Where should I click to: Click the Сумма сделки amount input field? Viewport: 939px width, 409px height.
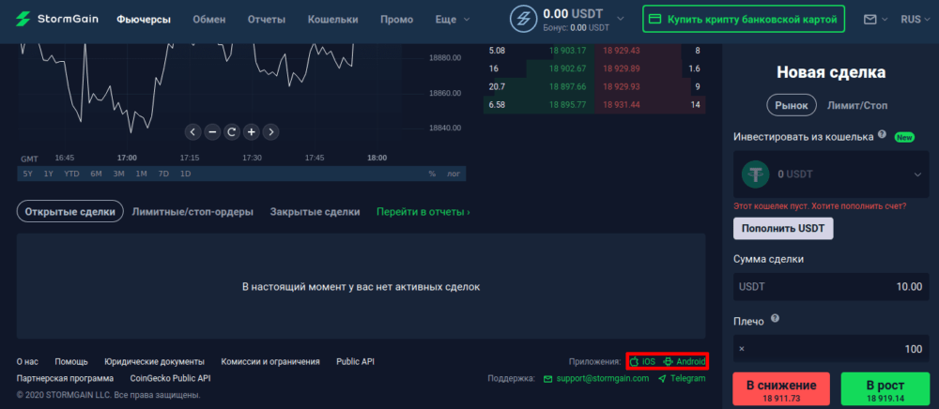click(830, 286)
